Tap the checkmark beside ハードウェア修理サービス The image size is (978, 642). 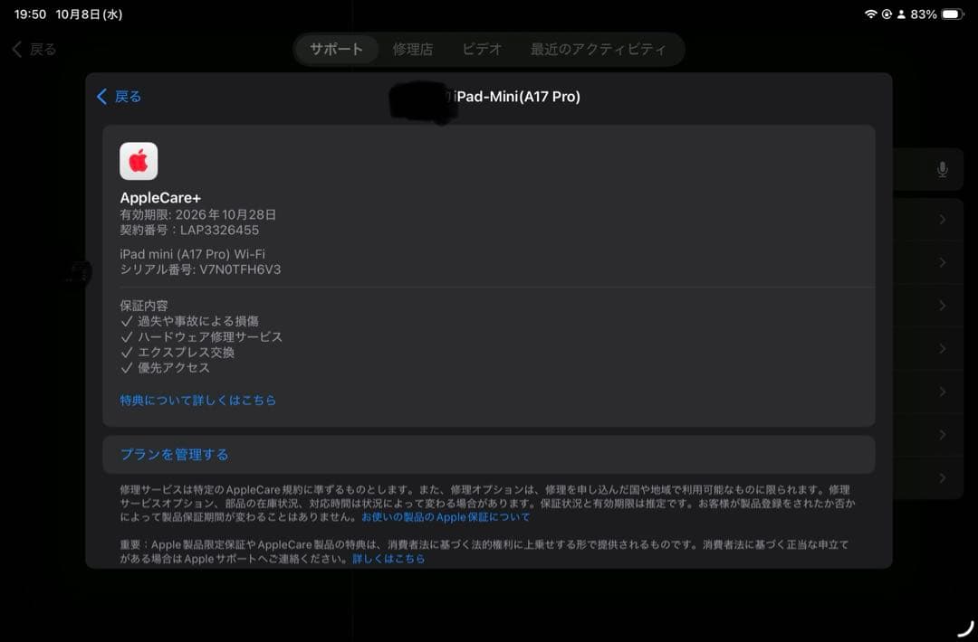pos(127,336)
